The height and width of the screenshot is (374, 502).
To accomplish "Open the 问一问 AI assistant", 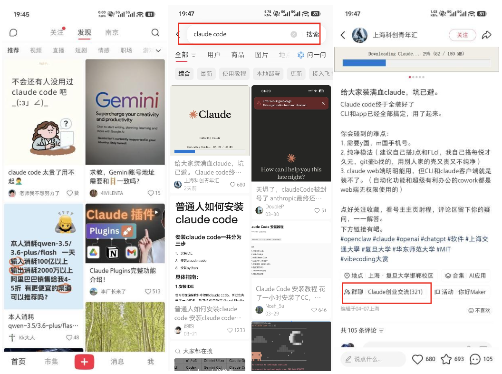I will click(312, 55).
